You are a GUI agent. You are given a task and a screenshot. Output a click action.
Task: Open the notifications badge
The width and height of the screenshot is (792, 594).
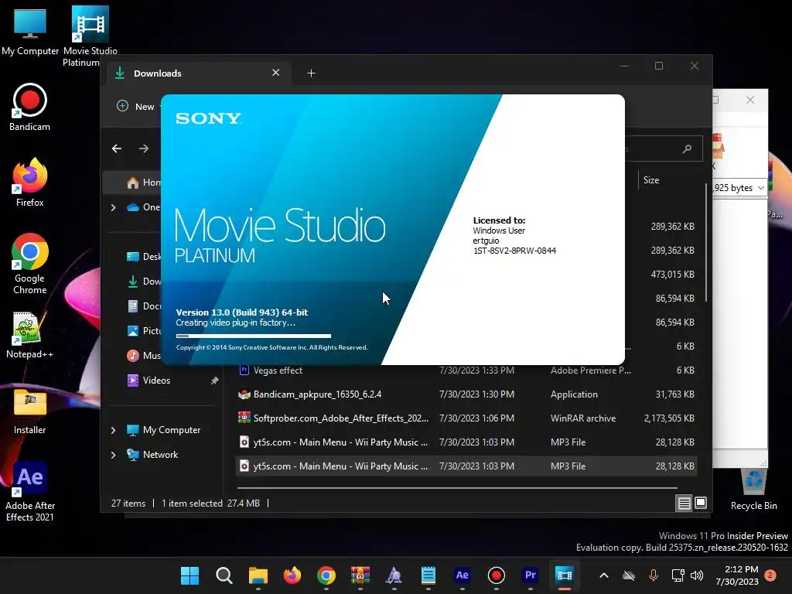pyautogui.click(x=770, y=575)
